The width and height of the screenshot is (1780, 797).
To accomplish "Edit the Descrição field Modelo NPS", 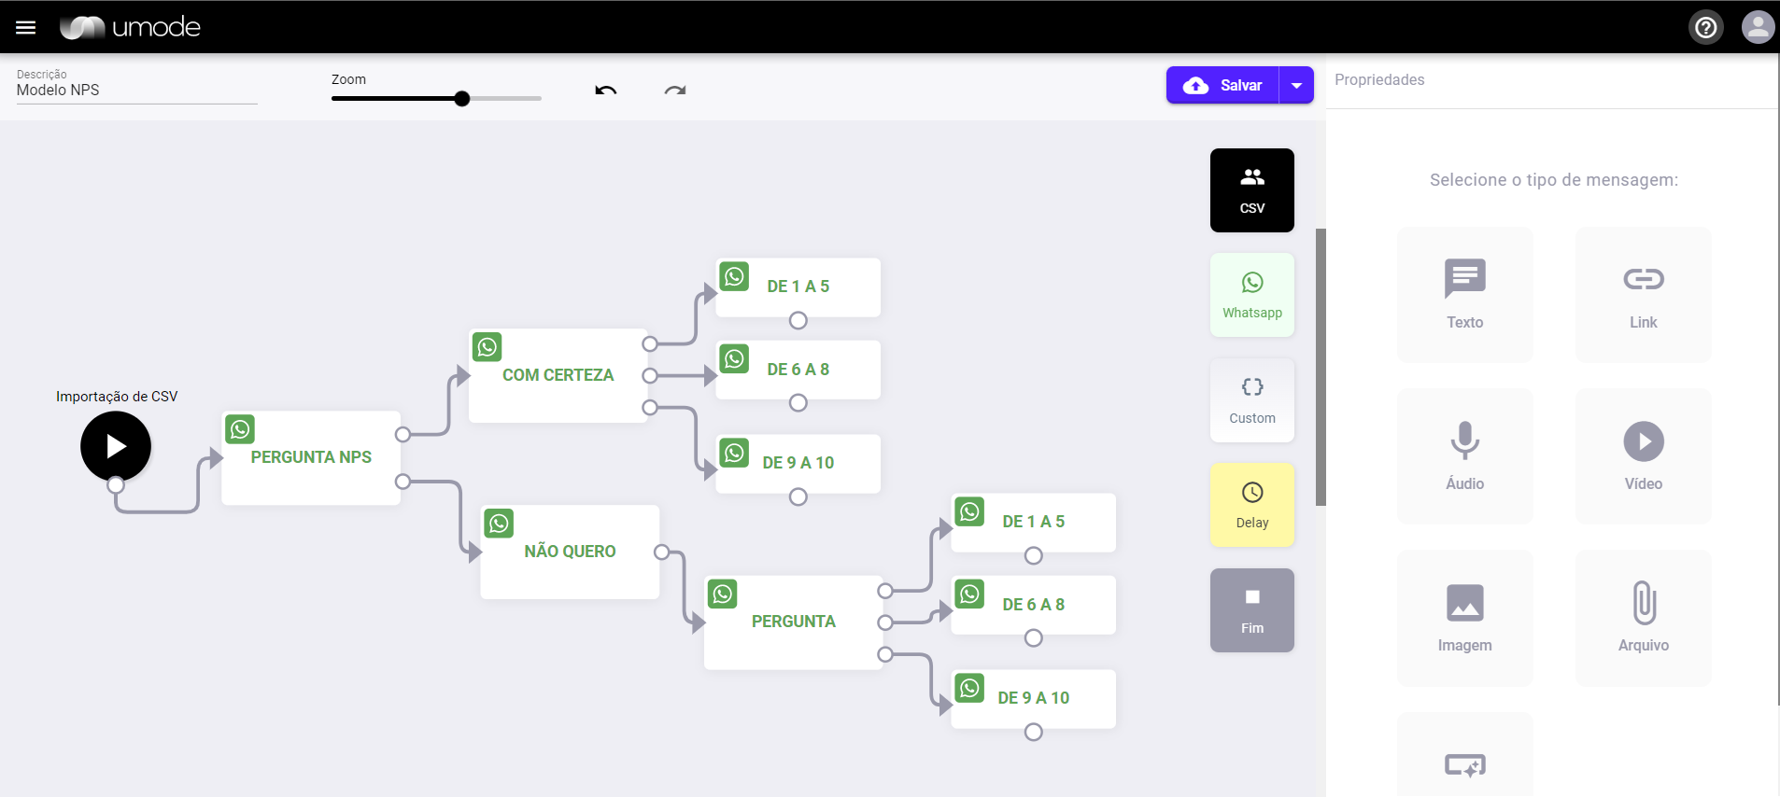I will point(136,90).
